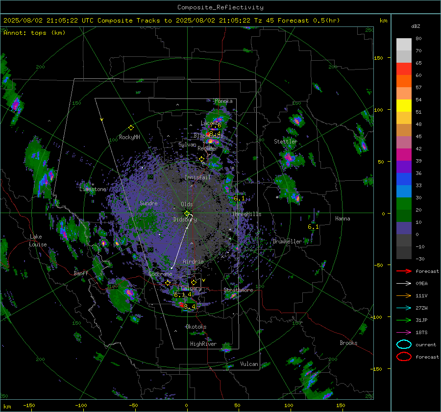Click the RockyMH label
Screen dimensions: 441x412
[129, 137]
